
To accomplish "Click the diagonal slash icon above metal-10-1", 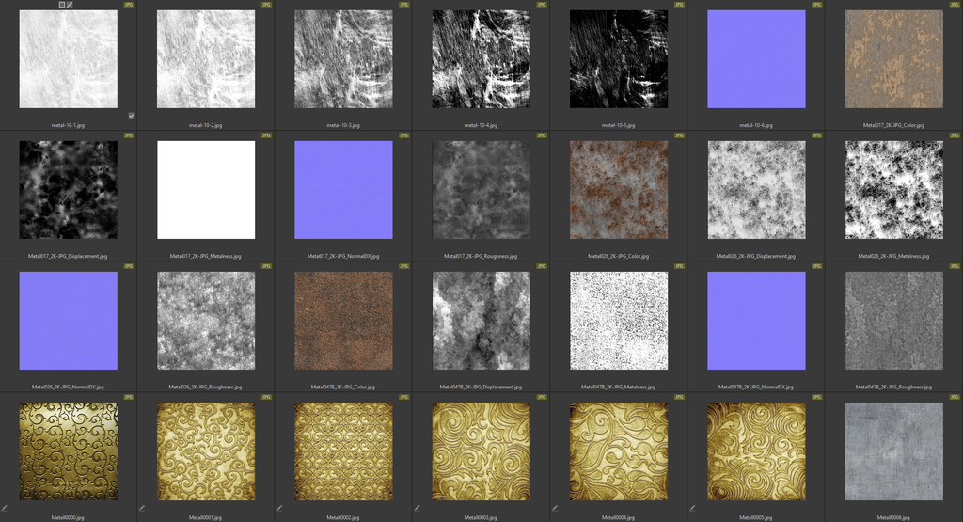I will point(71,5).
